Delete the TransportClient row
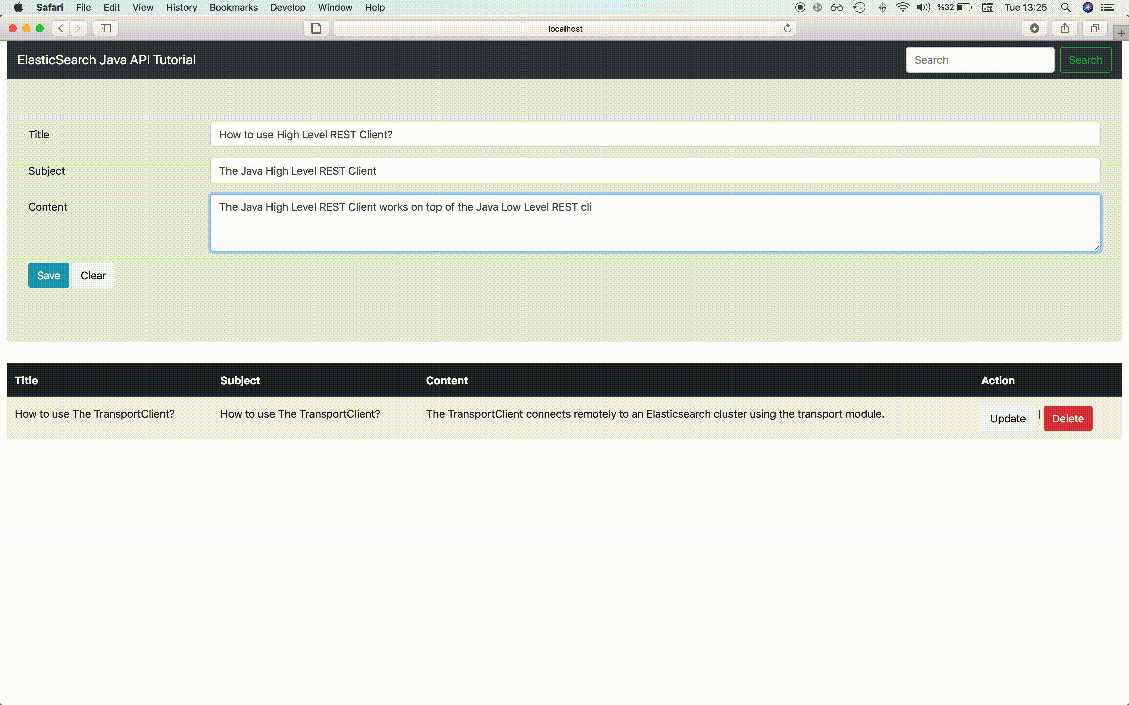 [1068, 418]
